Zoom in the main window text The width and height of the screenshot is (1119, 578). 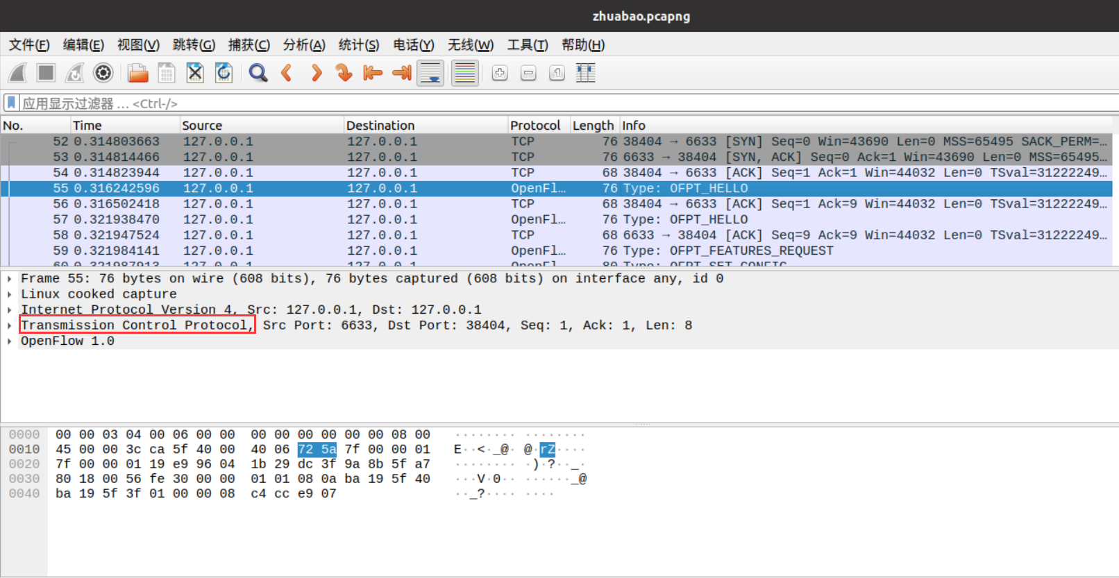coord(500,73)
